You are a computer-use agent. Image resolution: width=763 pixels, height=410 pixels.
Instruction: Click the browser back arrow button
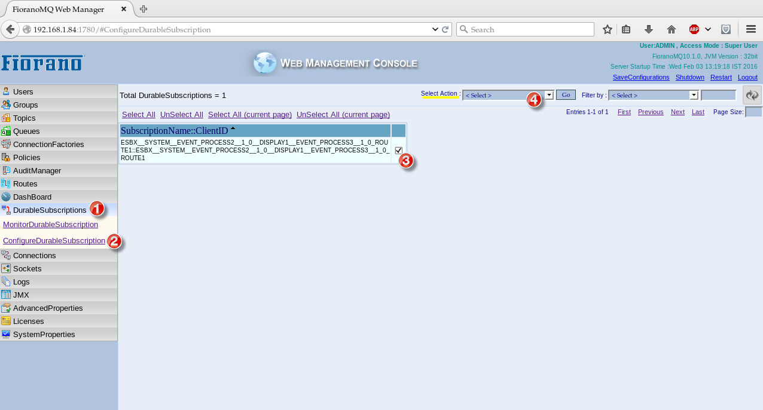pyautogui.click(x=10, y=29)
